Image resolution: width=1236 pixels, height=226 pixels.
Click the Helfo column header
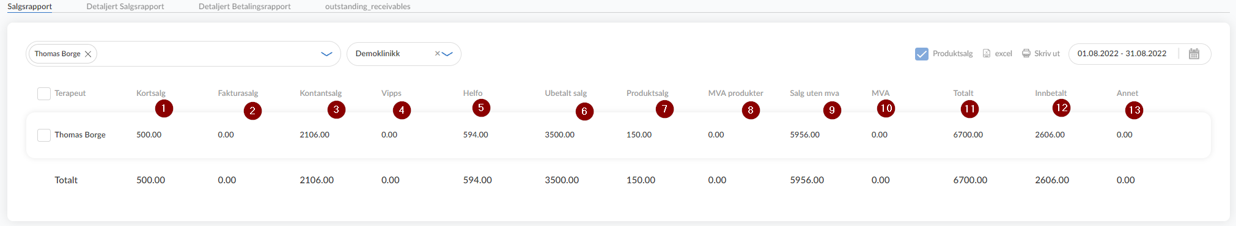point(473,93)
